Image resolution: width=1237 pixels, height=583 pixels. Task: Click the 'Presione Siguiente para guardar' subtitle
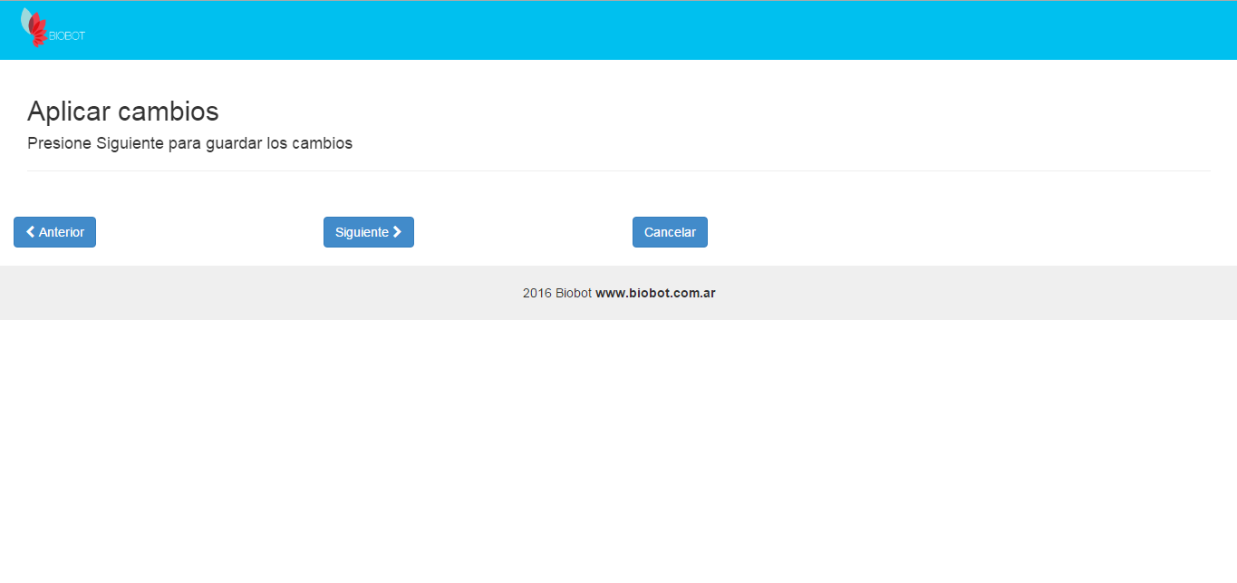(x=189, y=143)
